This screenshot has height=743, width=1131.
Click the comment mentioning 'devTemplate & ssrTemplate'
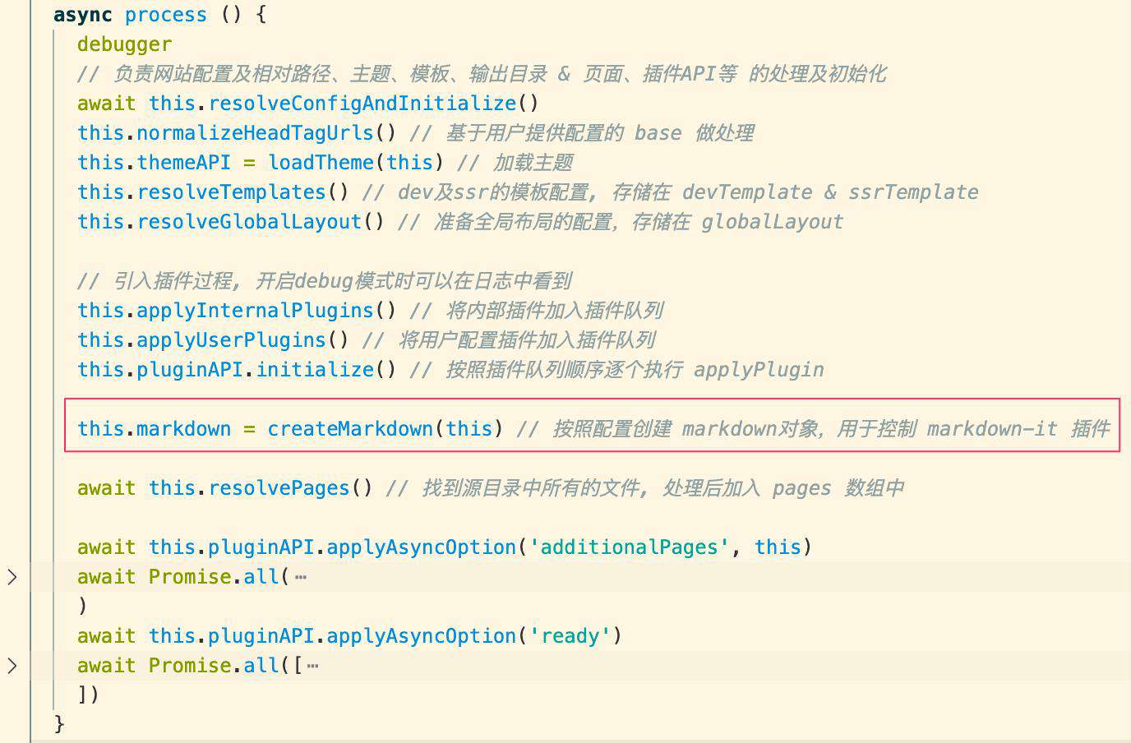click(671, 192)
